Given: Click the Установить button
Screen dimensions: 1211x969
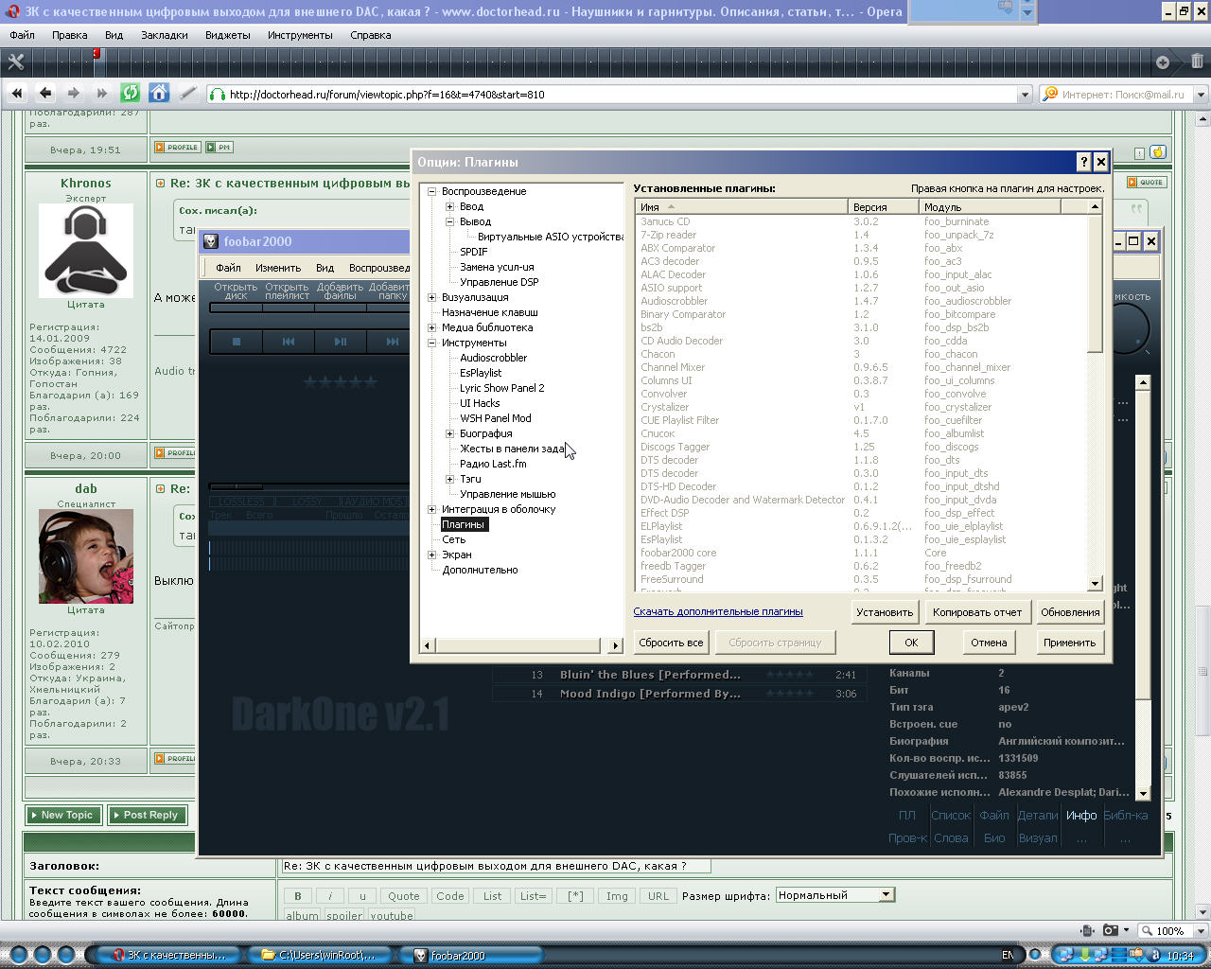Looking at the screenshot, I should 885,612.
